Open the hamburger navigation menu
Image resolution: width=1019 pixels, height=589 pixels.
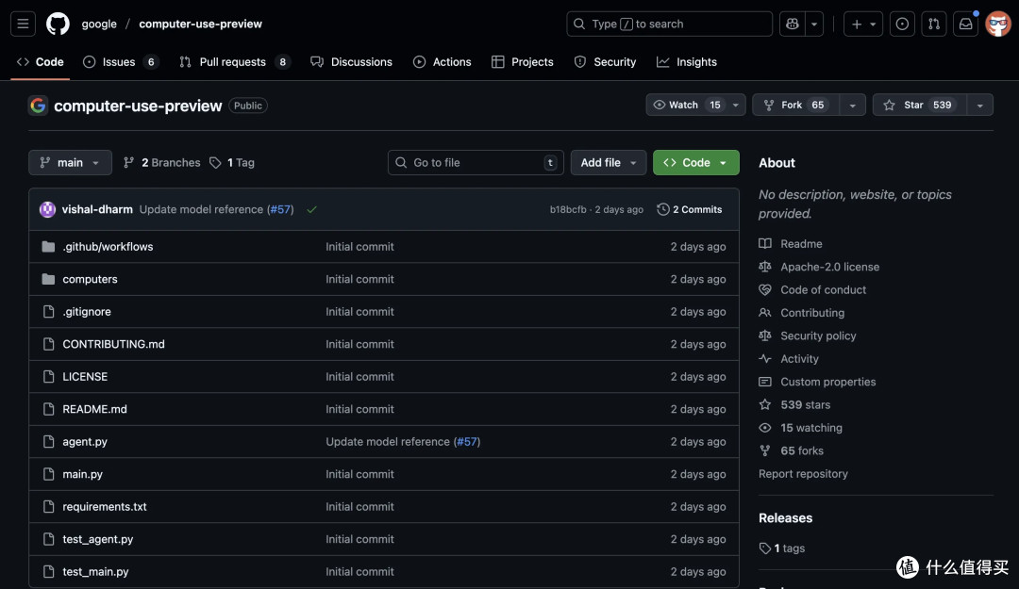tap(23, 24)
